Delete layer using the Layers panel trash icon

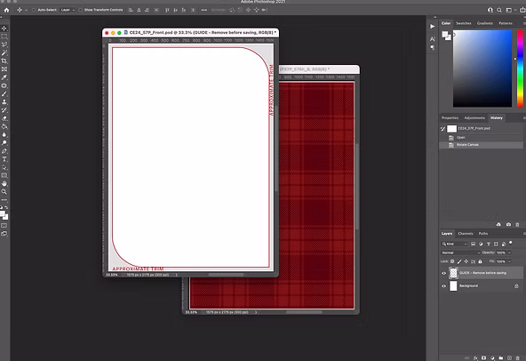coord(518,358)
